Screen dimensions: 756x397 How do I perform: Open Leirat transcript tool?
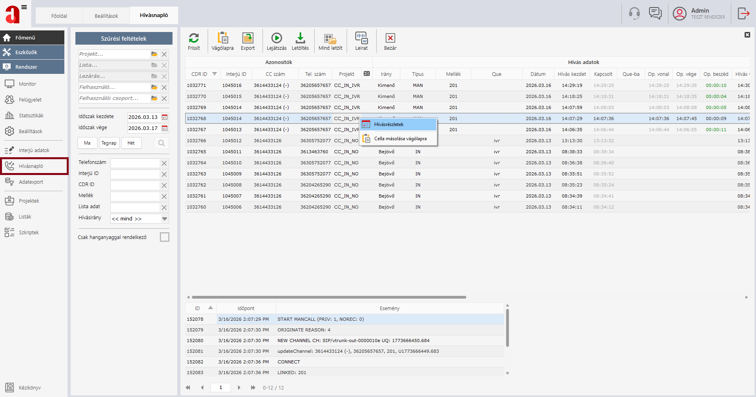coord(361,38)
